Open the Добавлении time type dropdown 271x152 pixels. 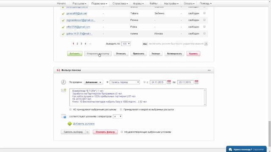[93, 82]
